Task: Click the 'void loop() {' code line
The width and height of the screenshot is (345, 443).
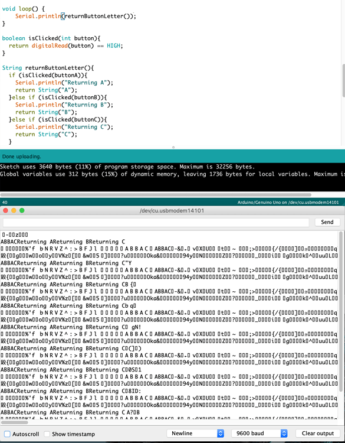Action: pos(24,9)
